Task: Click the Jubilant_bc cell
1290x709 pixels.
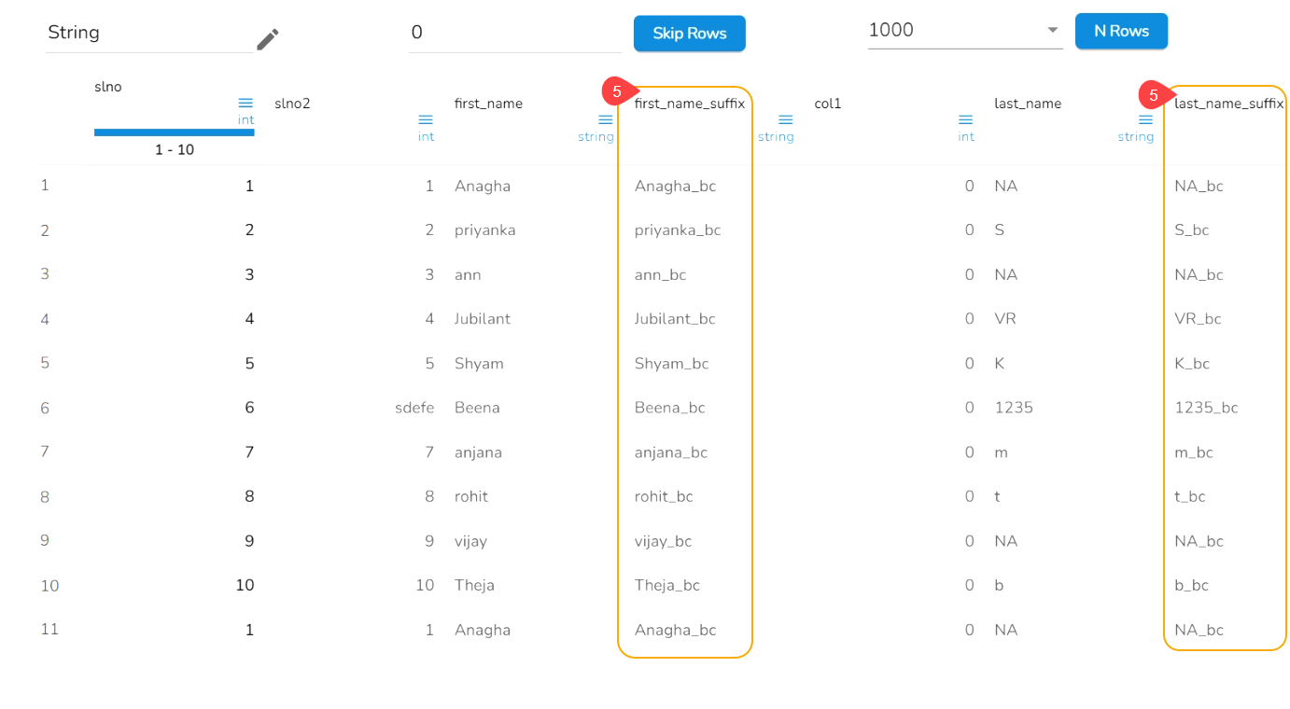Action: tap(675, 319)
